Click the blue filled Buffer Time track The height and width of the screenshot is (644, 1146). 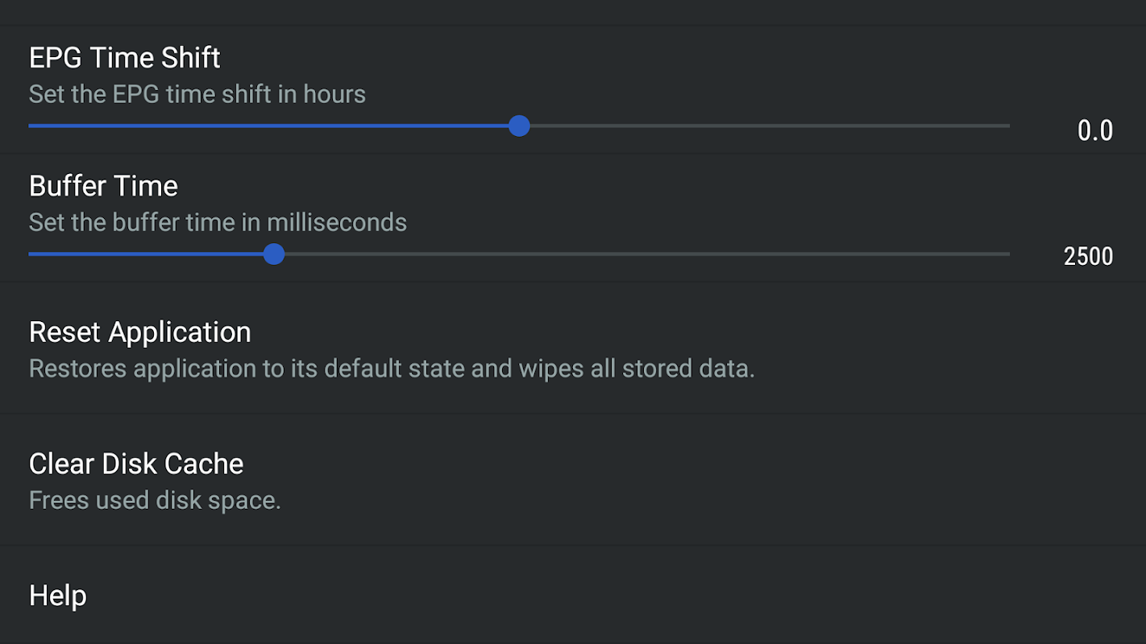(x=149, y=254)
